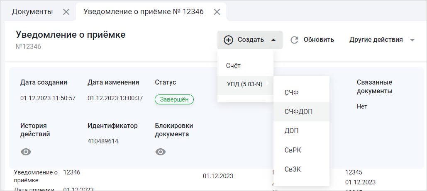Click the Завершён status badge
The height and width of the screenshot is (191, 427).
[174, 99]
